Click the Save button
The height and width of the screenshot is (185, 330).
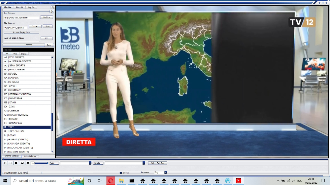(48, 26)
